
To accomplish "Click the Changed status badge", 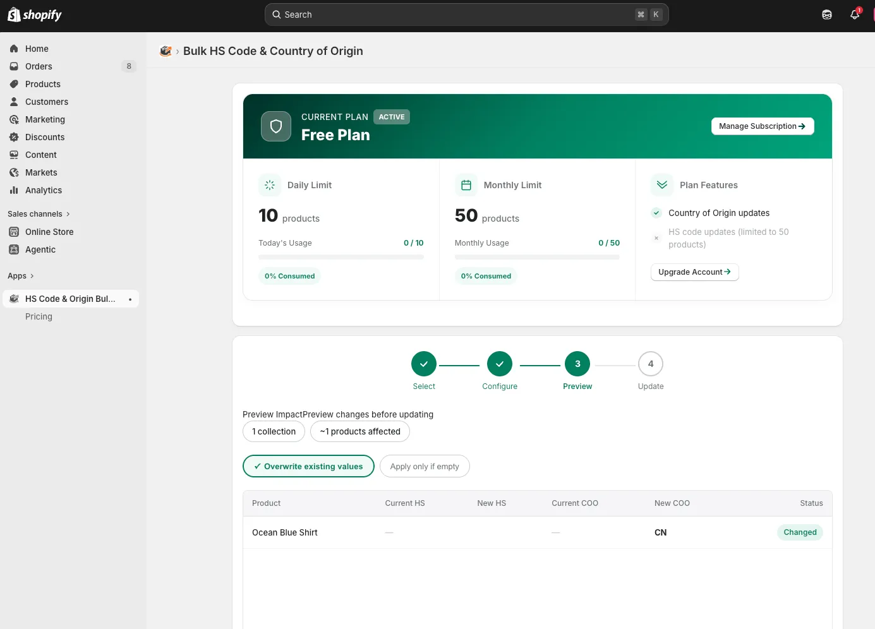I will [x=800, y=532].
